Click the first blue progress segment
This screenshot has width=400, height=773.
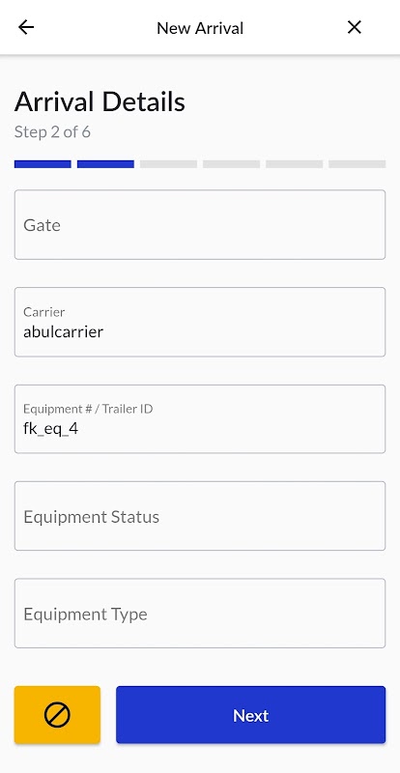[43, 164]
